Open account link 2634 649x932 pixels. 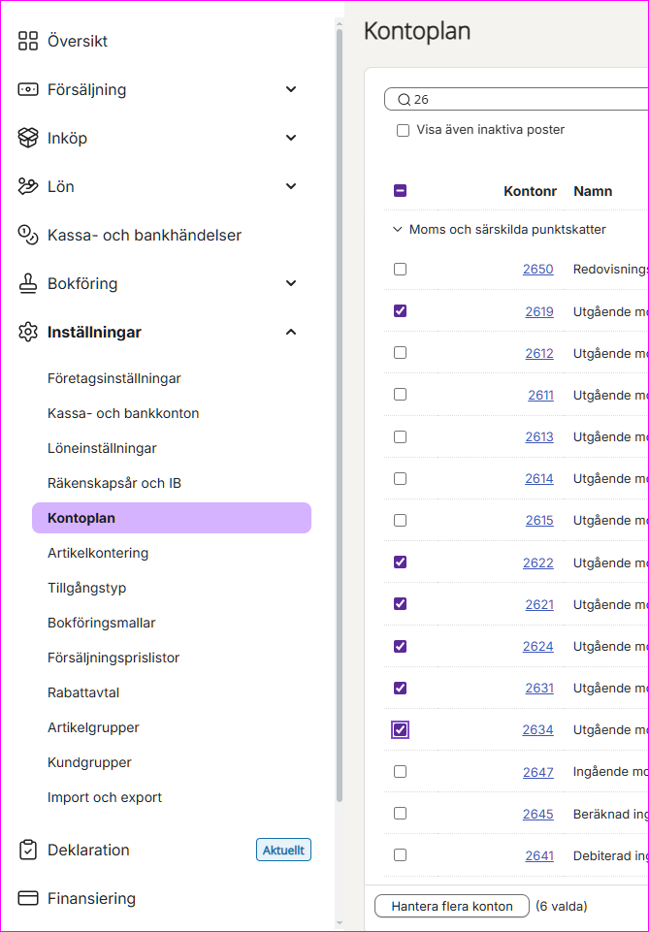pos(537,730)
